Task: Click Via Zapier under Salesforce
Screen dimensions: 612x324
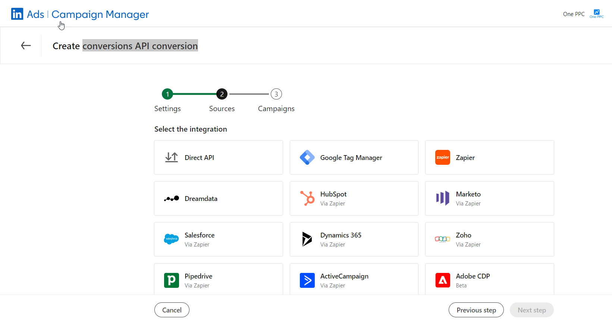Action: click(197, 245)
